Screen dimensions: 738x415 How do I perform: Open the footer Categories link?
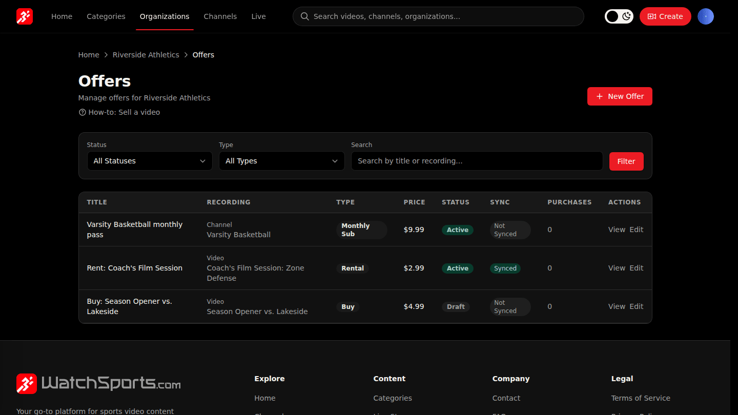[x=393, y=398]
